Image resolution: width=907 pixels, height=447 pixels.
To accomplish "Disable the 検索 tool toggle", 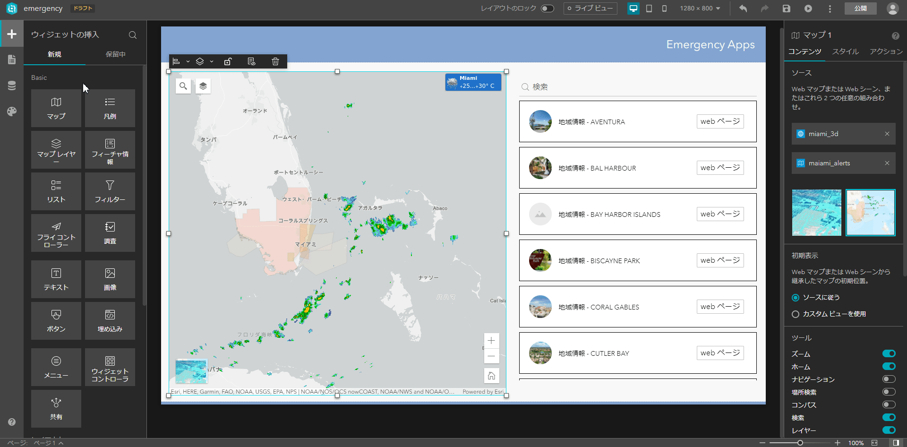I will (x=889, y=417).
